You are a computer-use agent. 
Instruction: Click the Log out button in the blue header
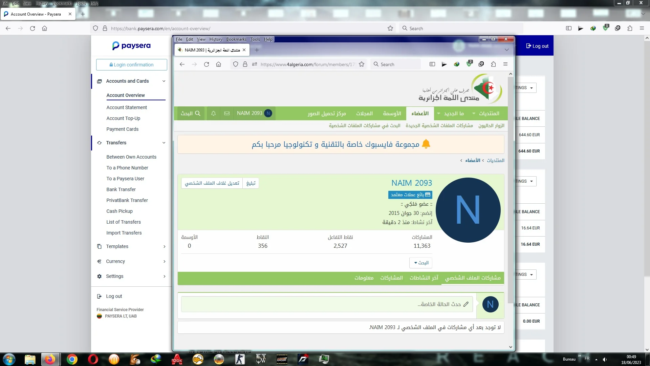coord(537,46)
